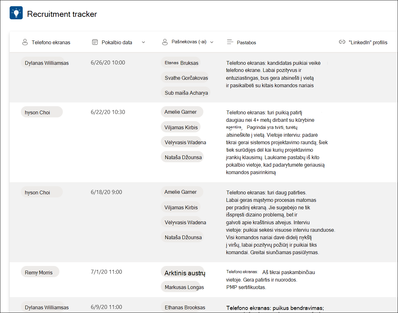Click the Svathe Gorčakovas interviewer chip
Viewport: 398px width, 313px height.
(186, 78)
